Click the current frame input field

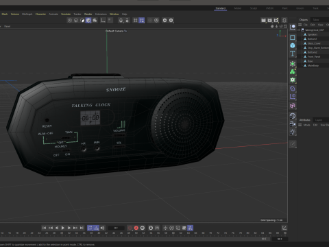[116, 228]
